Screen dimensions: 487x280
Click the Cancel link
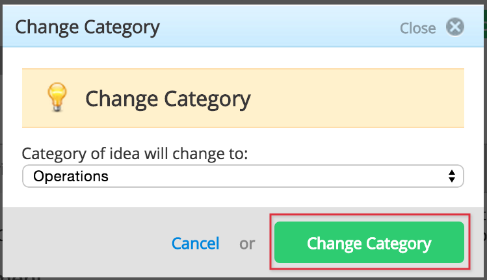tap(195, 243)
